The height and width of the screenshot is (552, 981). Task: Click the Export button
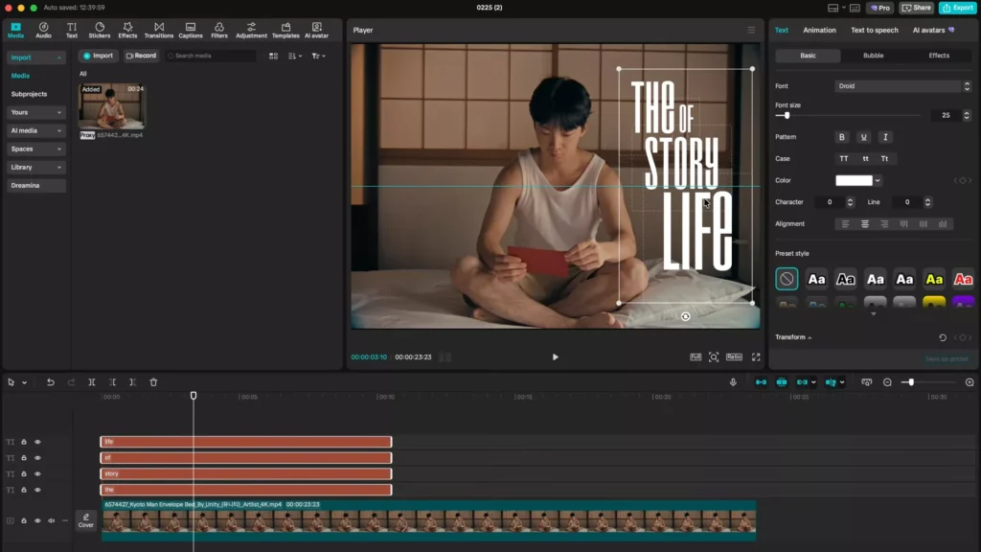click(957, 7)
